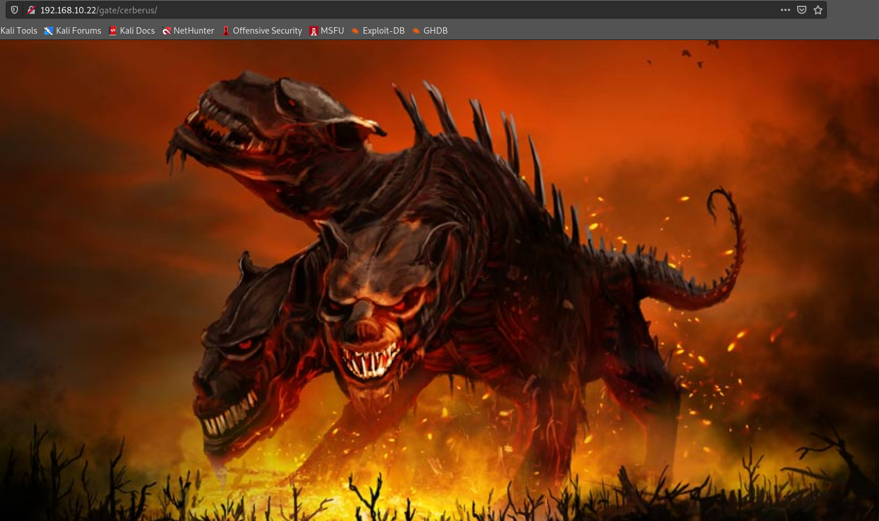Open the Exploit-DB bookmark

point(378,31)
